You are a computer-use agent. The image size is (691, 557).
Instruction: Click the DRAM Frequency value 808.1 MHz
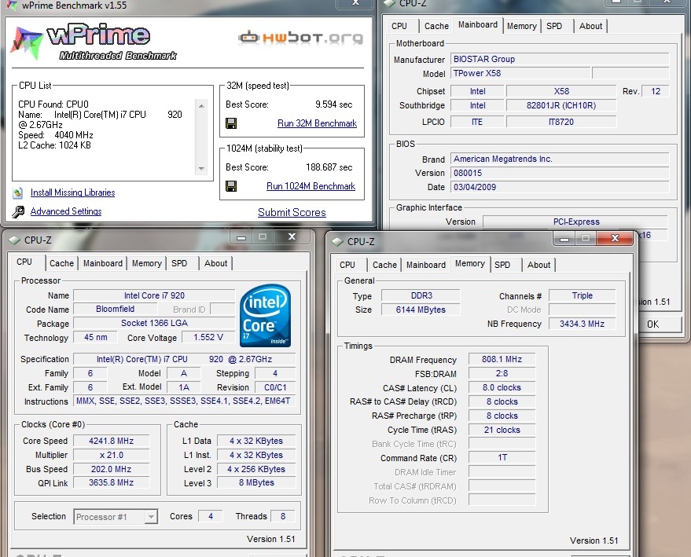(x=502, y=359)
